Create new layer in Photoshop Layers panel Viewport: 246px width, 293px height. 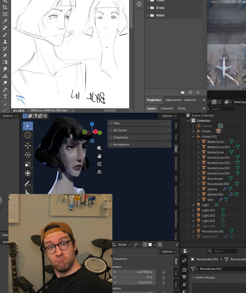(190, 92)
